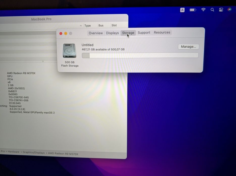Screen dimensions: 236x176
Task: Click Graphics/Displays in the path bar
Action: click(34, 152)
